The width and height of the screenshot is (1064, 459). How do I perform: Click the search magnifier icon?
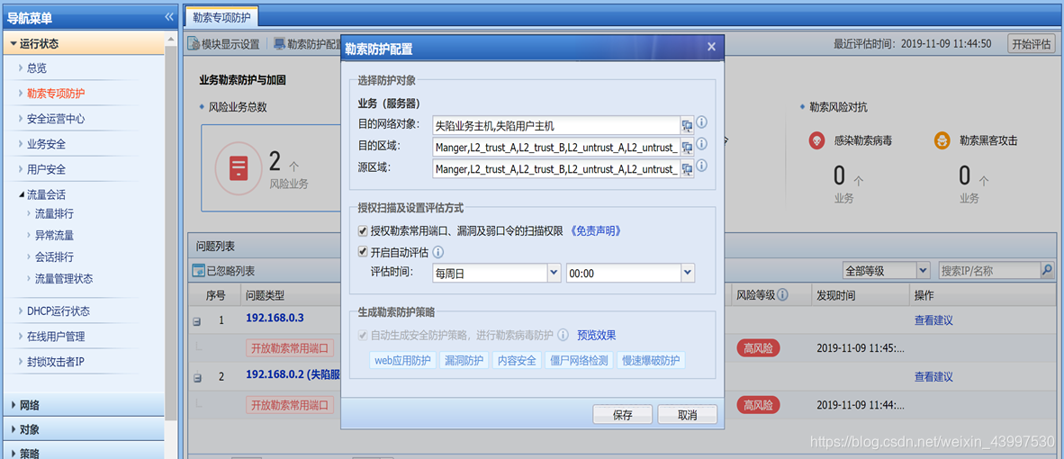(1047, 271)
